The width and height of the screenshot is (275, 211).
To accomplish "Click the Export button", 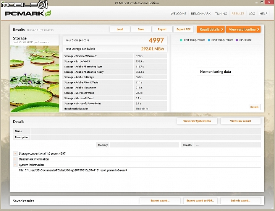I will coord(162,29).
